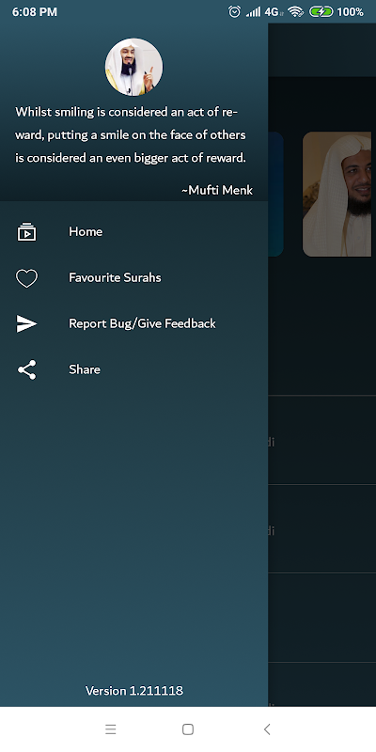
Task: Tap dimmed area to close the drawer
Action: (x=321, y=479)
